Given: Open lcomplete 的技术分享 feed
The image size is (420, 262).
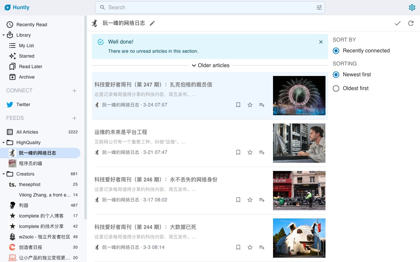Looking at the screenshot, I should tap(41, 226).
